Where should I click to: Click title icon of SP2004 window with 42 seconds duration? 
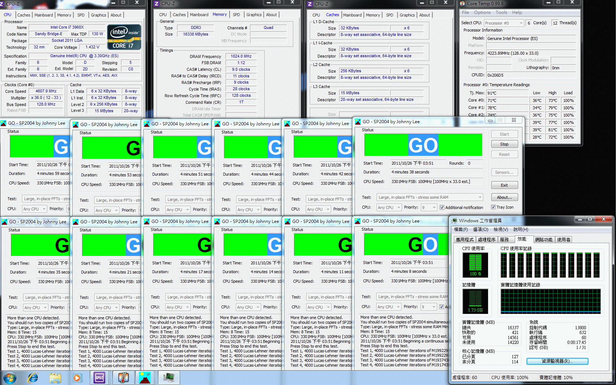tap(288, 124)
